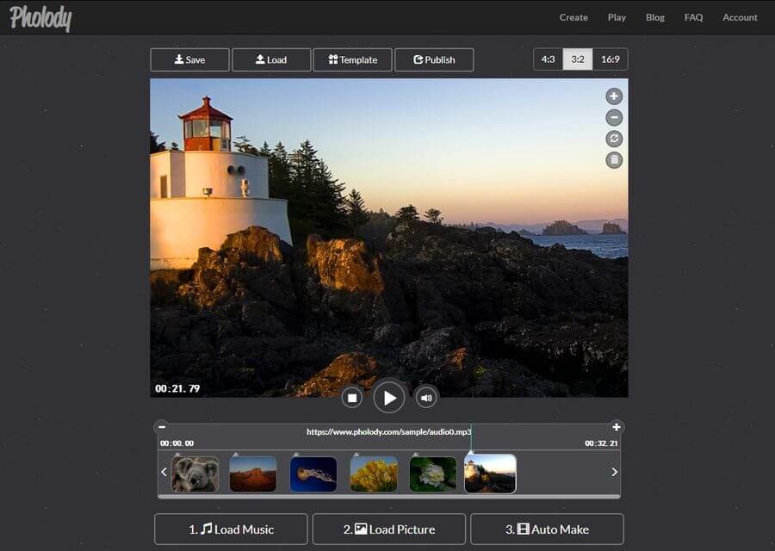Open the Template chooser
This screenshot has width=775, height=551.
353,59
